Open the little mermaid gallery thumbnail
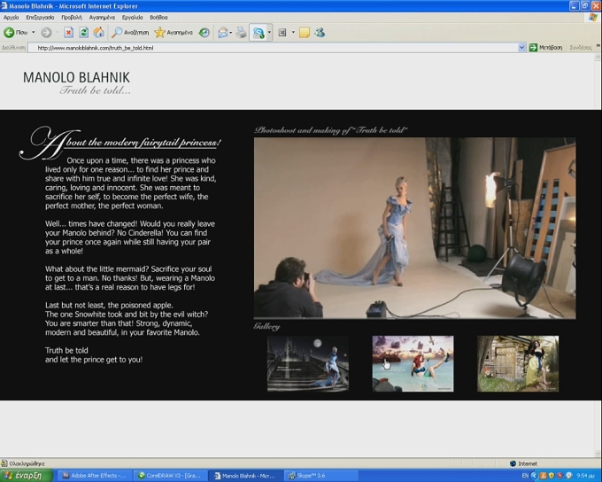Image resolution: width=602 pixels, height=482 pixels. point(413,363)
